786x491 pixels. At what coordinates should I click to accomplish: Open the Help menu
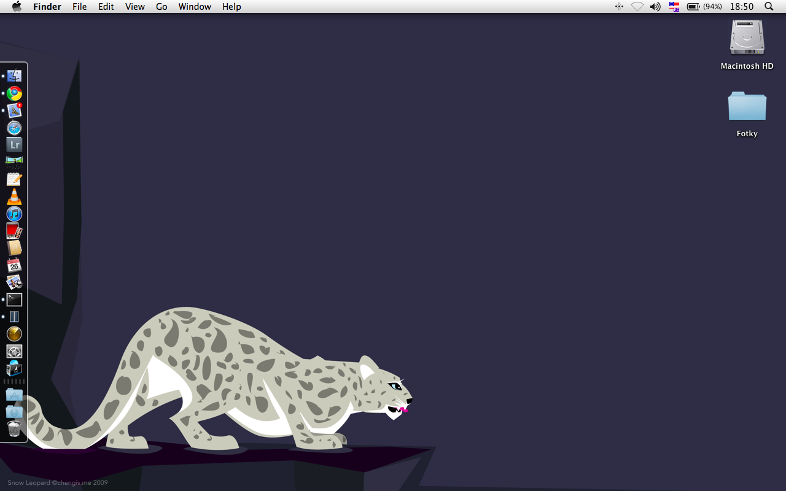coord(232,6)
